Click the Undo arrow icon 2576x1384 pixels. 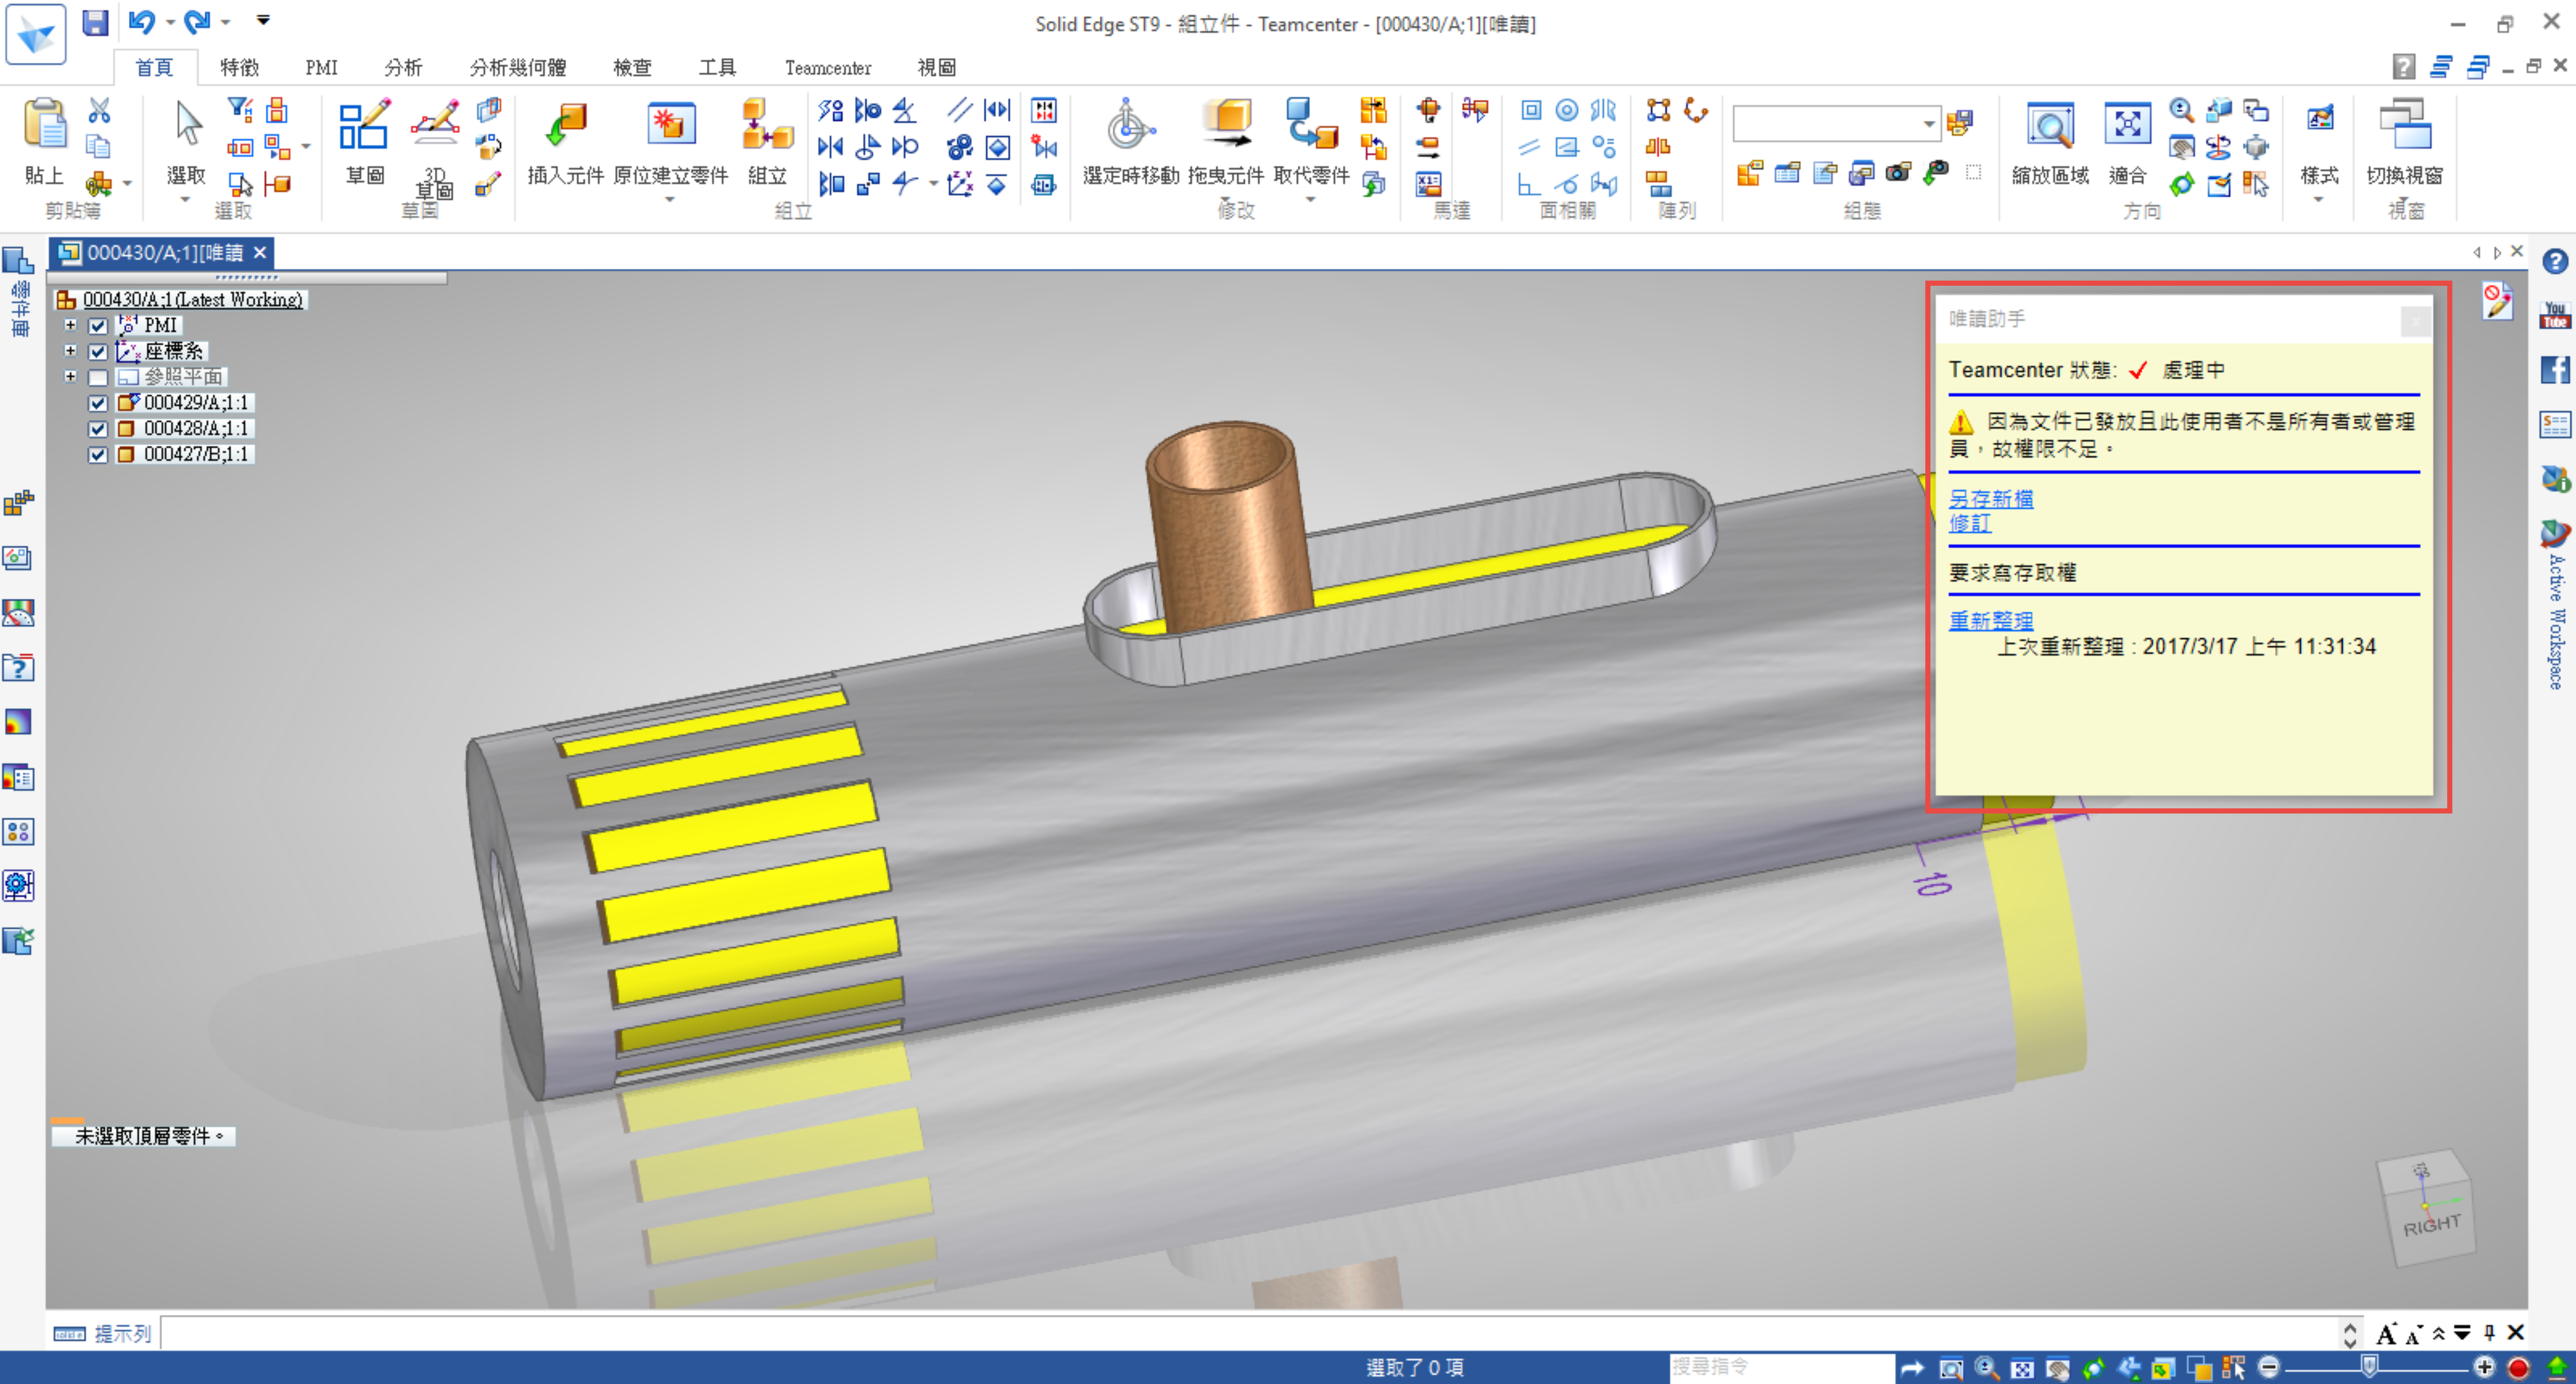click(x=142, y=22)
